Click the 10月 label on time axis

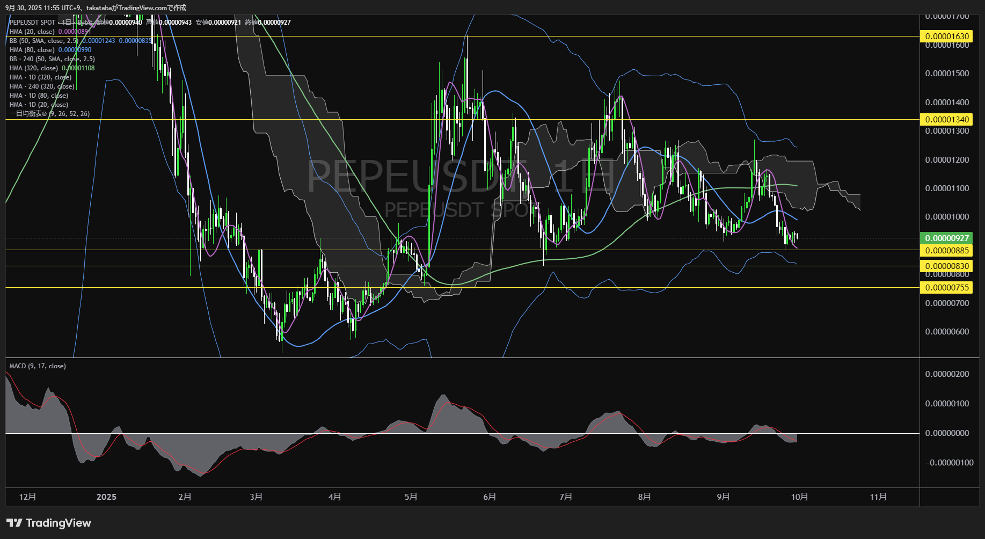coord(800,497)
